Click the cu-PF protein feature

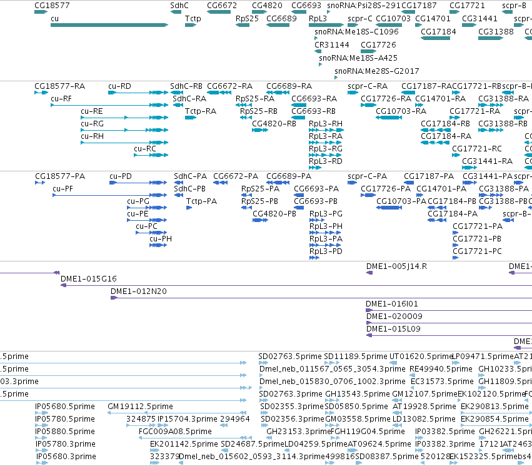click(109, 195)
